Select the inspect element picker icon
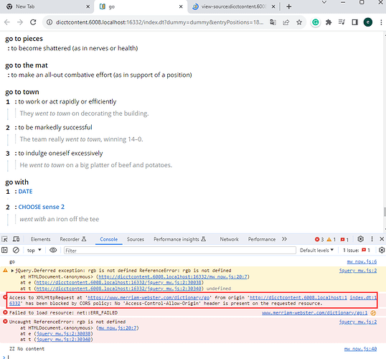Image resolution: width=386 pixels, height=359 pixels. pyautogui.click(x=5, y=239)
